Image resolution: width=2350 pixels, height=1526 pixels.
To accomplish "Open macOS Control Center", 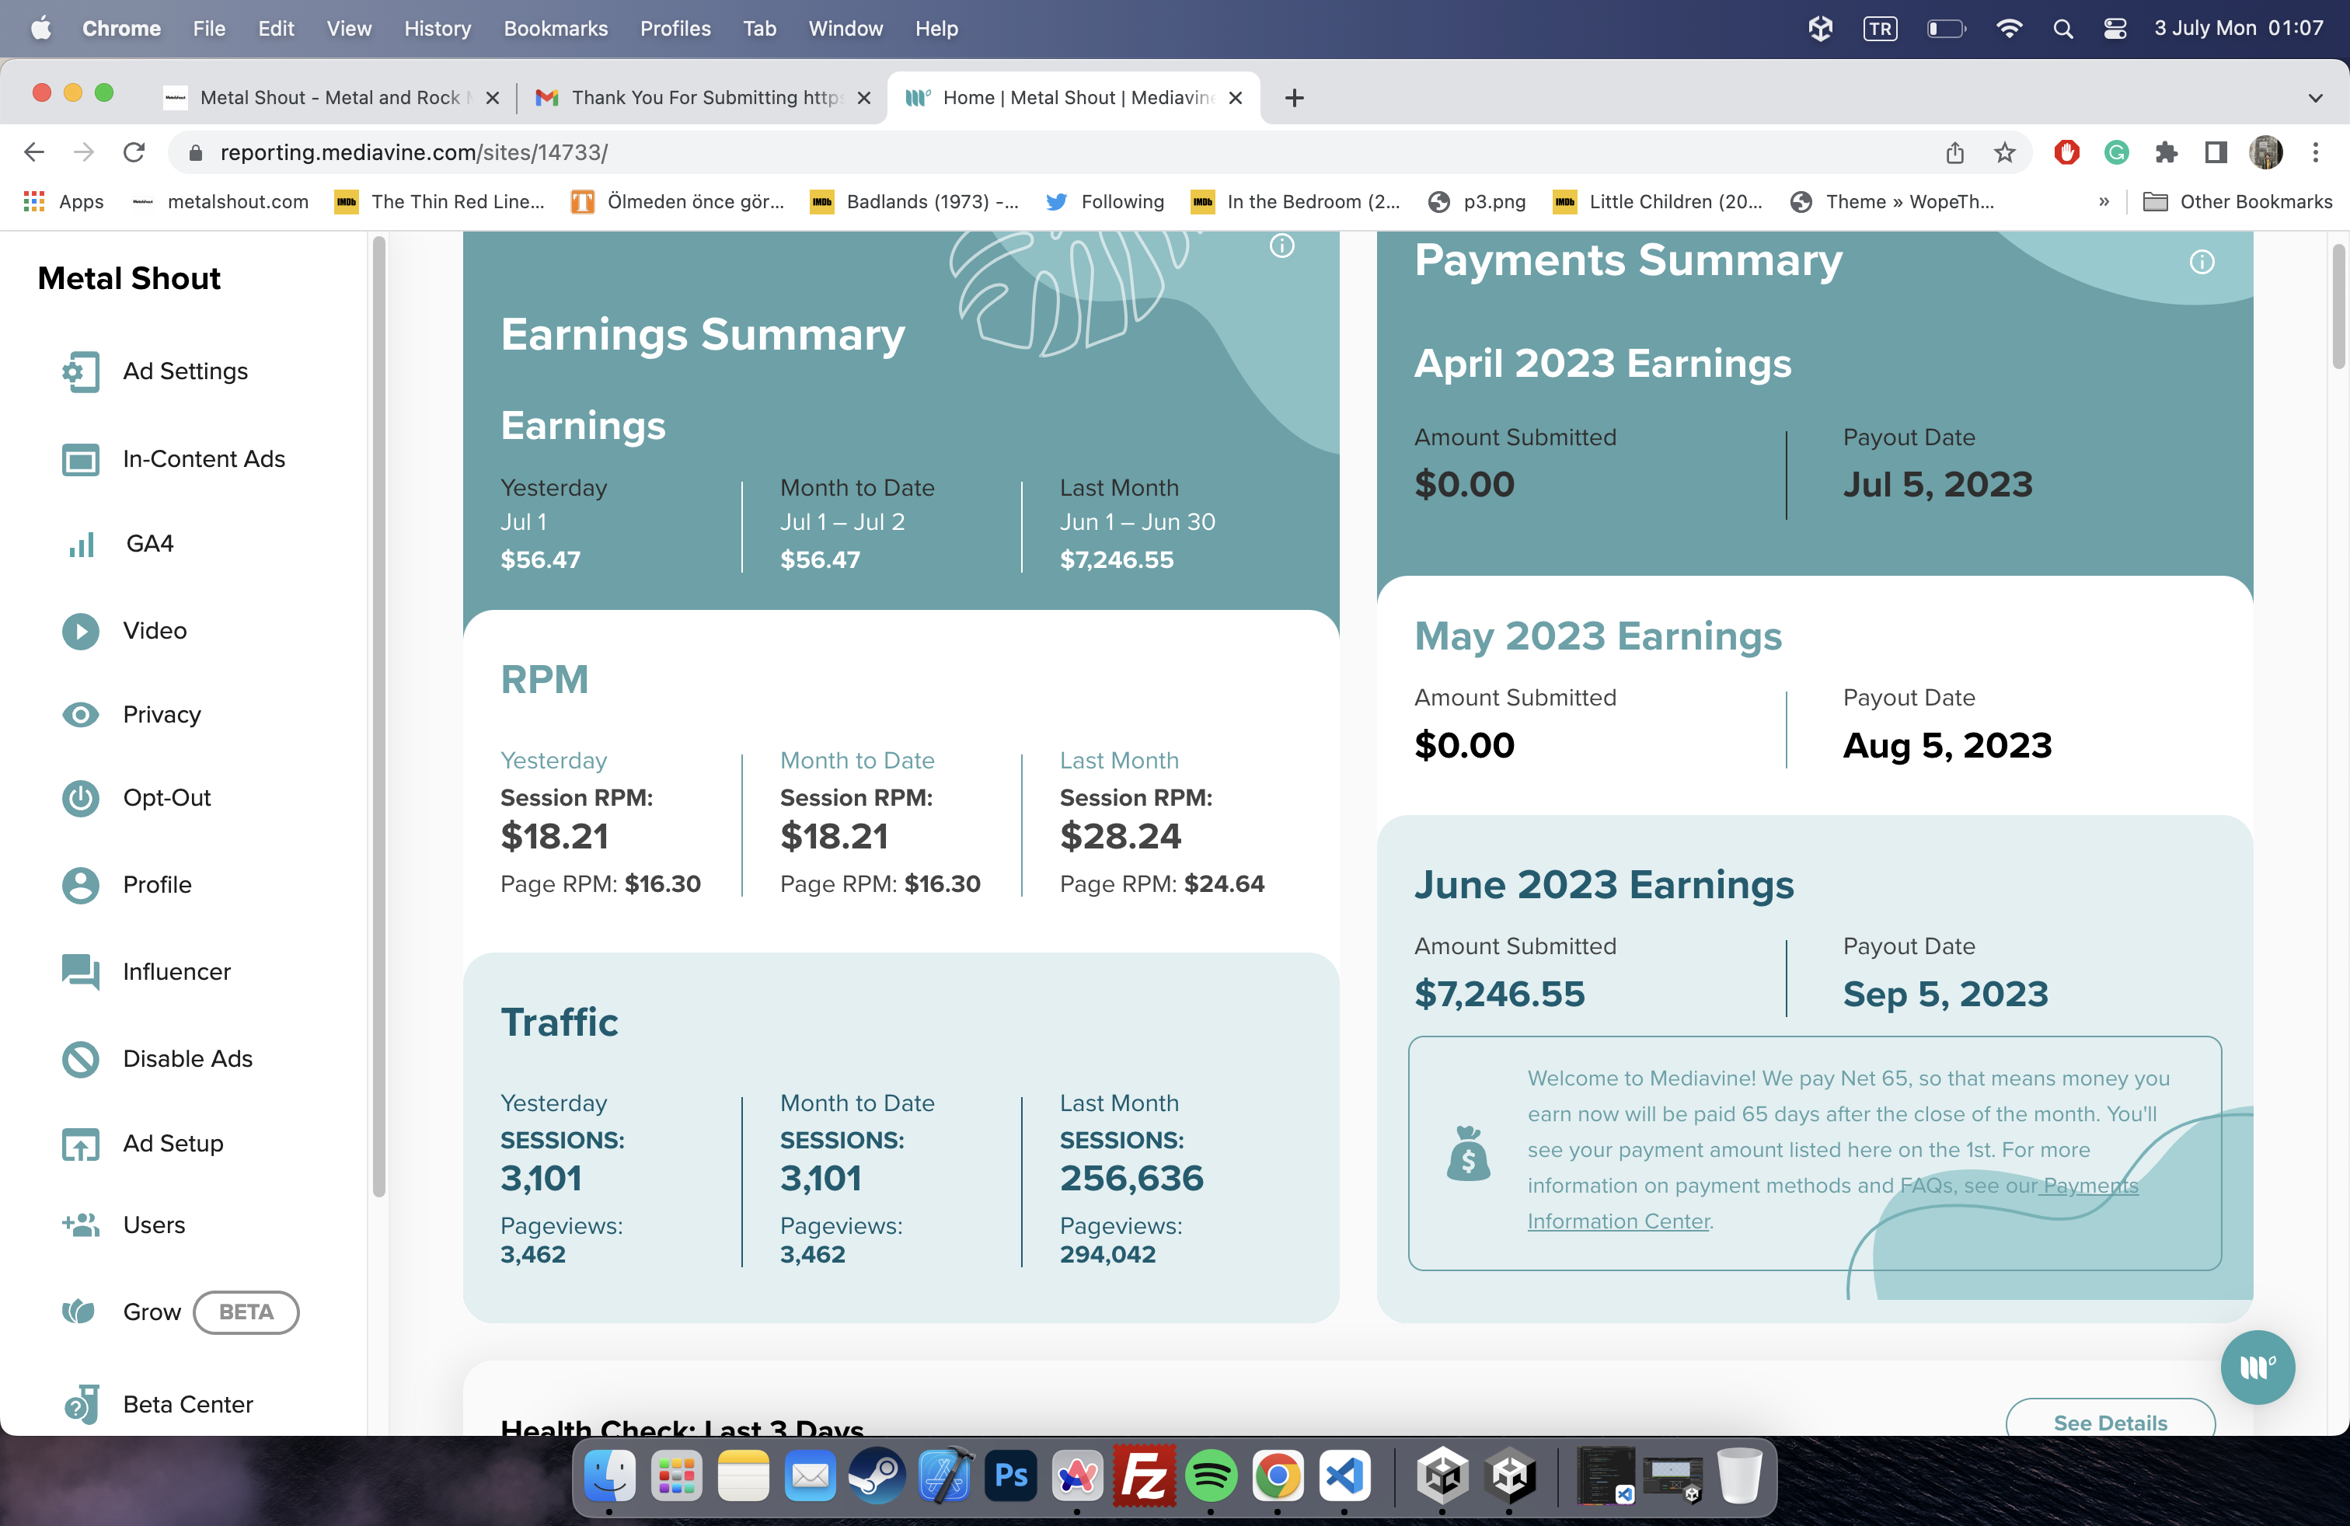I will (x=2114, y=29).
